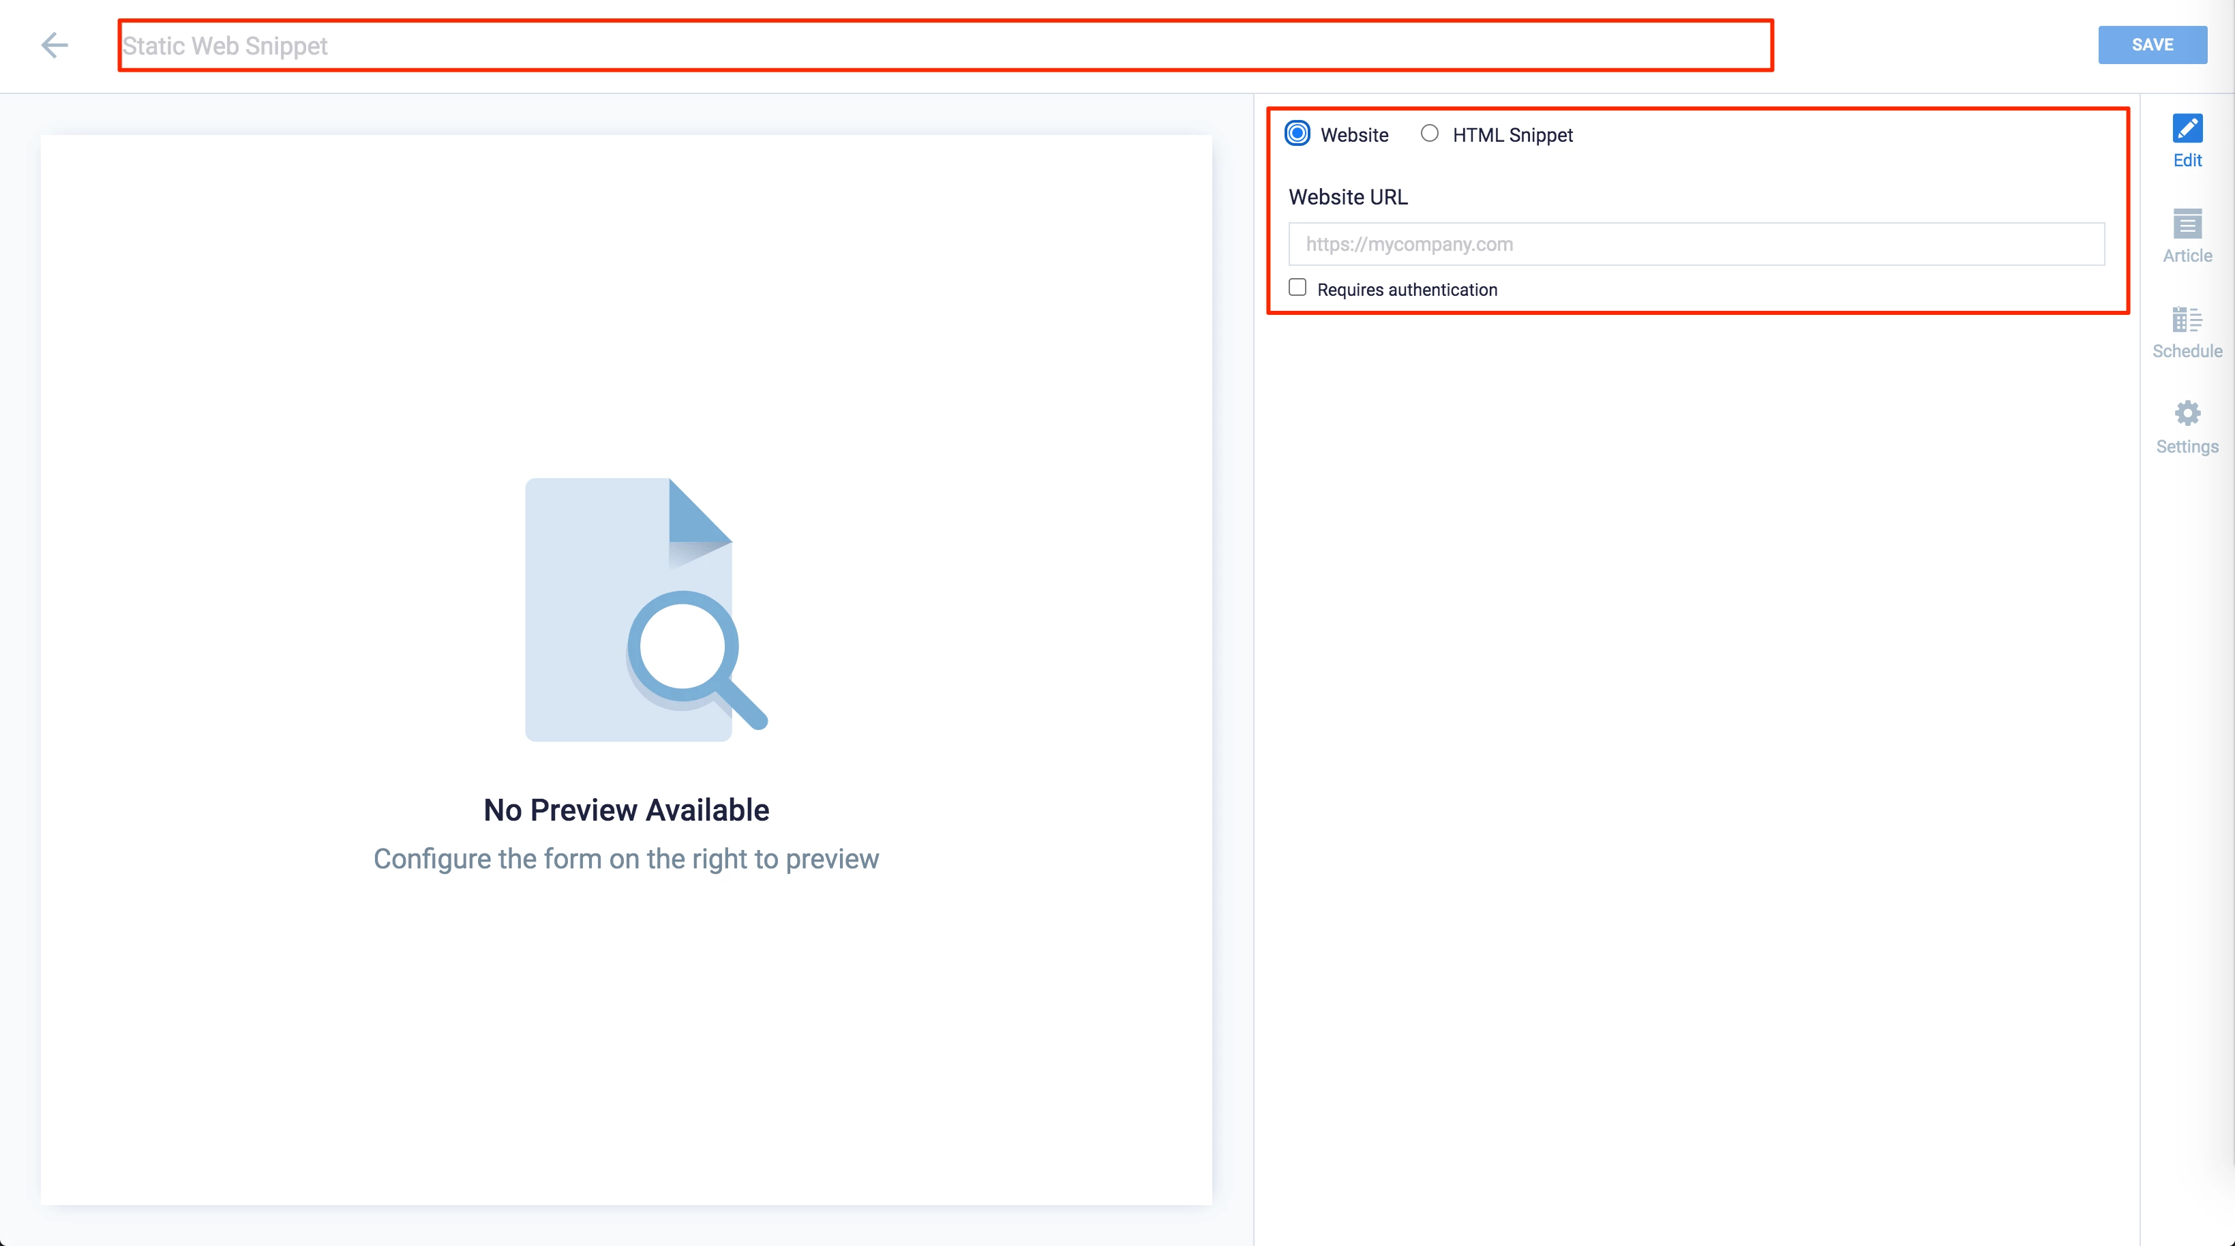Click the Static Web Snippet title field
2235x1246 pixels.
pyautogui.click(x=944, y=46)
